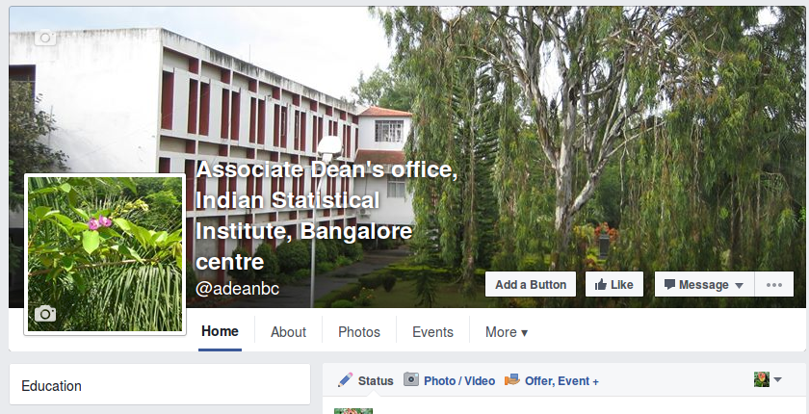This screenshot has height=414, width=809.
Task: Click the megaphone Offer, Event icon
Action: click(x=512, y=380)
